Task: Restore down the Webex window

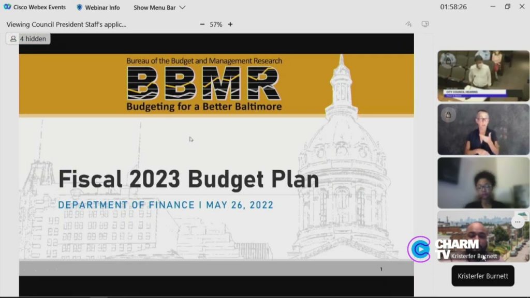Action: [507, 6]
